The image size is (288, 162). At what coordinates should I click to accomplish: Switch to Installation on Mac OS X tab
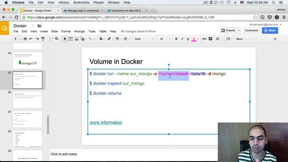coord(126,11)
